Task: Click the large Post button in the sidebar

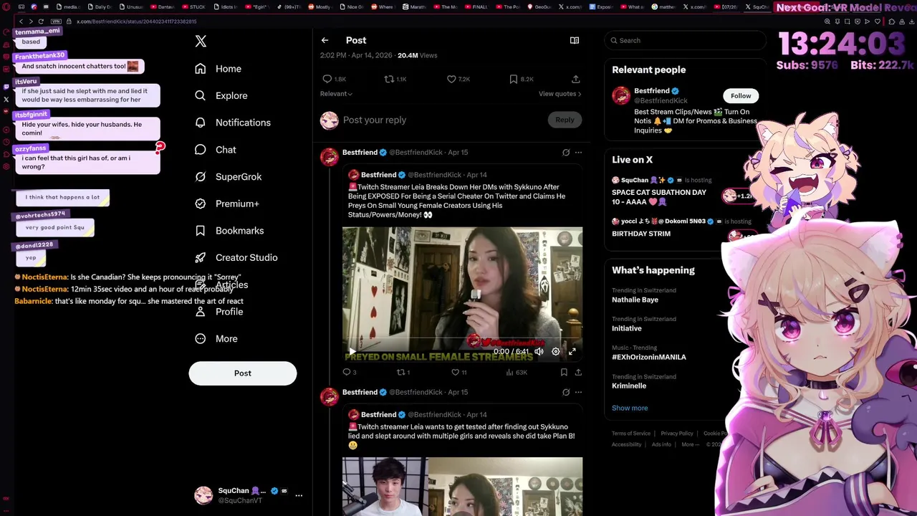Action: 243,373
